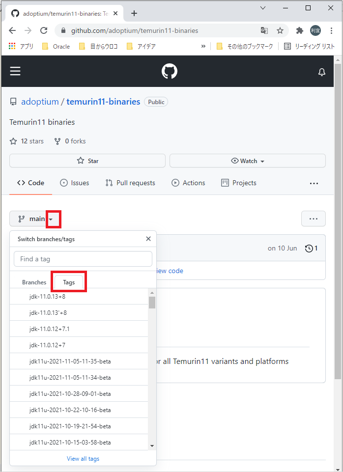Click the page vertical scrollbar
Screen dimensions: 343x472
[338, 221]
